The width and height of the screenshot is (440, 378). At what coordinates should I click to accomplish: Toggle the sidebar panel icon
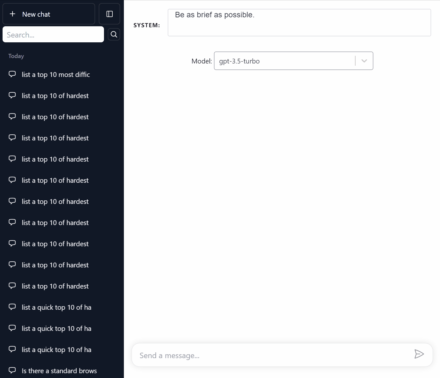pyautogui.click(x=109, y=14)
